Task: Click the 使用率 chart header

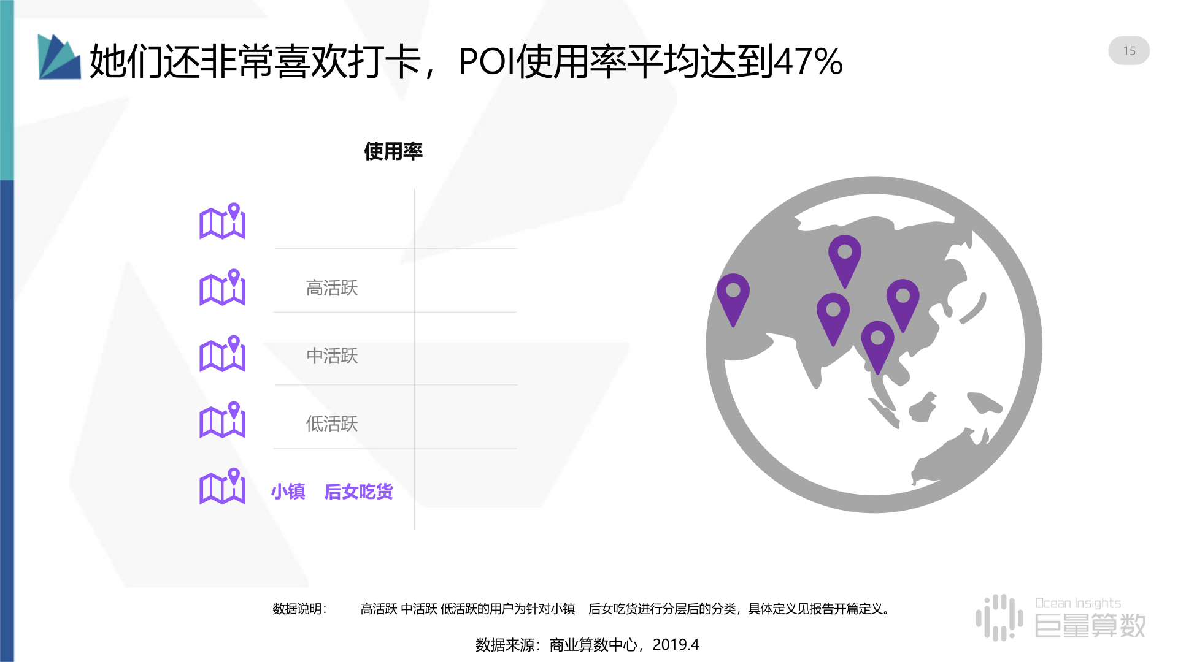Action: click(x=393, y=151)
